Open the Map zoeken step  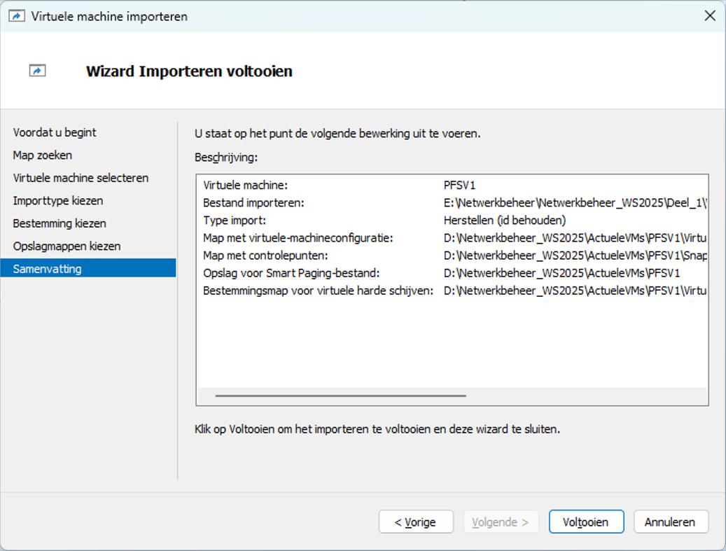point(43,155)
